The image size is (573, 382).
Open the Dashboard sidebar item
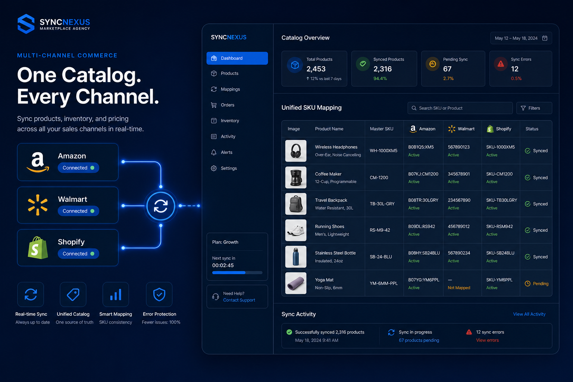tap(237, 58)
